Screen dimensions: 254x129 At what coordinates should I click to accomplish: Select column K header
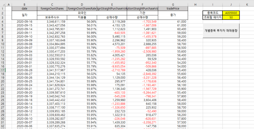[247, 5]
